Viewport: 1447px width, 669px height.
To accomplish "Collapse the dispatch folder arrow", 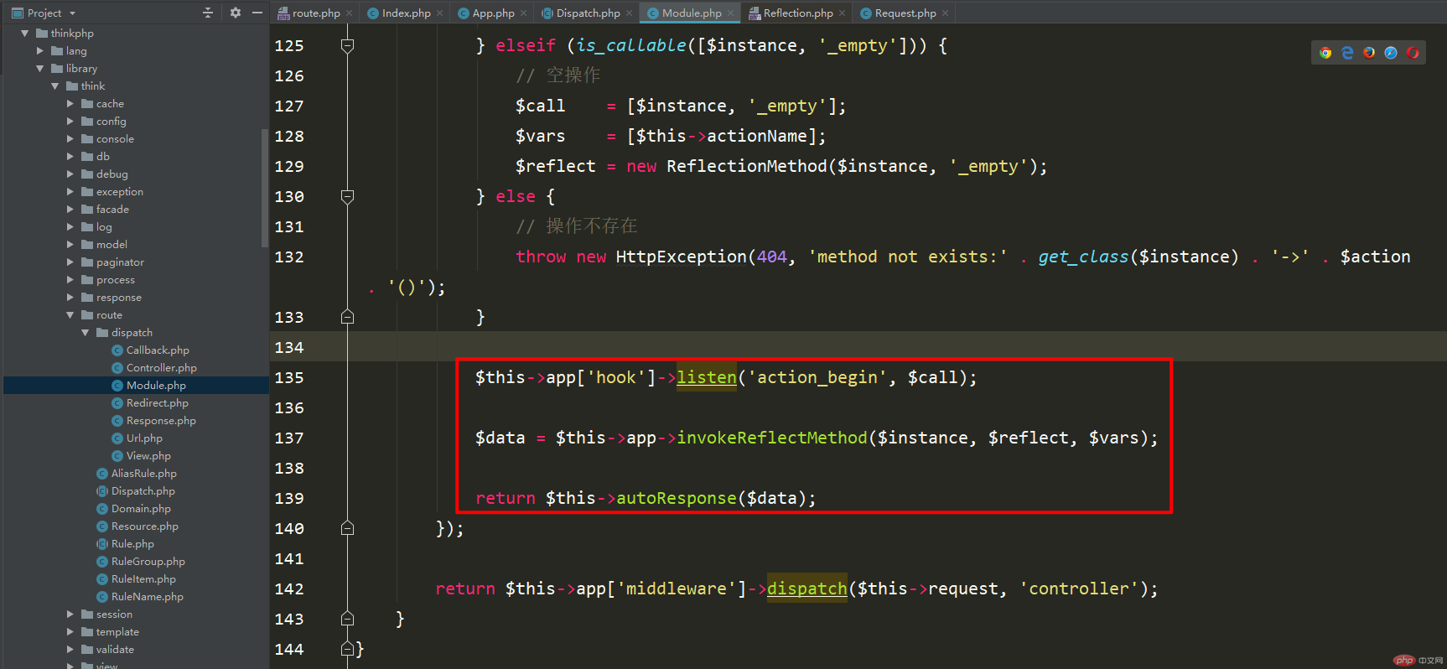I will point(85,333).
